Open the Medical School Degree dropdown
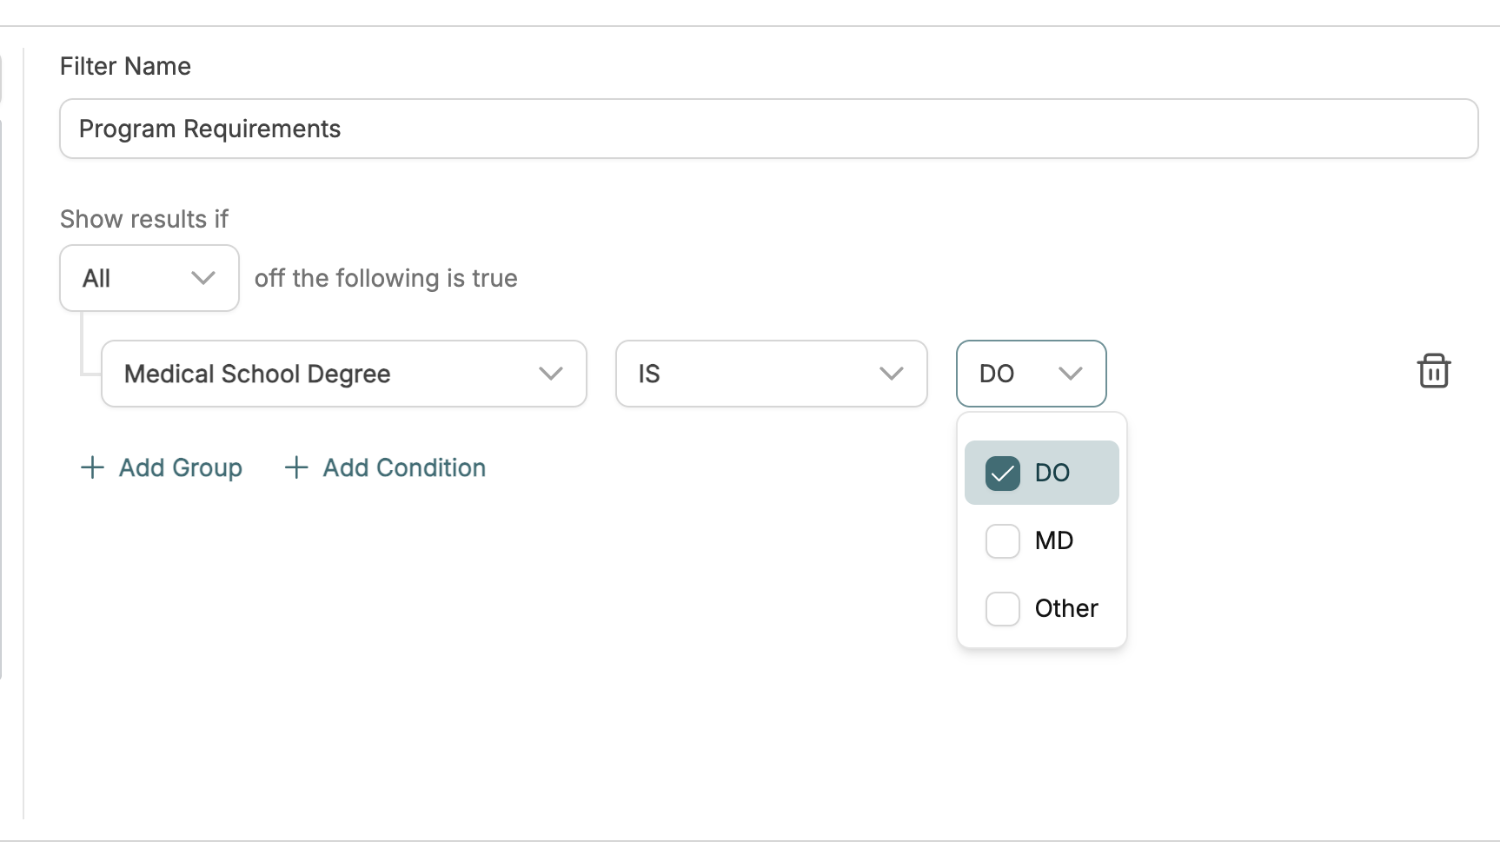The height and width of the screenshot is (848, 1500). tap(344, 374)
